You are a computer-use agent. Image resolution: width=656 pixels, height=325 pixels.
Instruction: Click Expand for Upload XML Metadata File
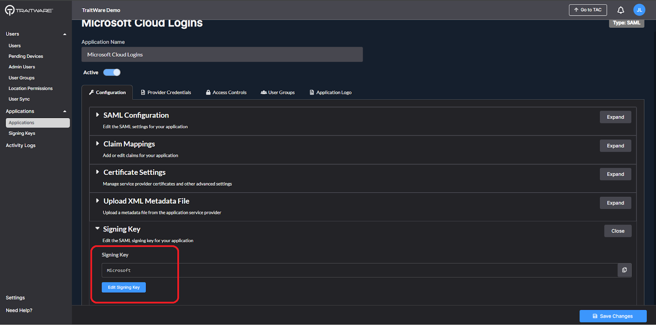coord(615,203)
